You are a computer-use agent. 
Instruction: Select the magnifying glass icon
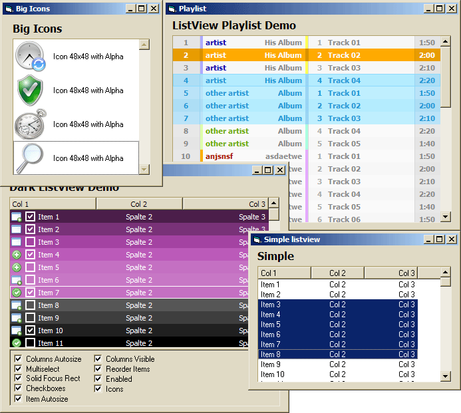click(30, 158)
